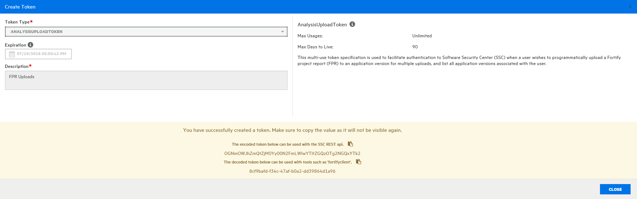Click the successfully created token message
637x199 pixels.
[292, 130]
